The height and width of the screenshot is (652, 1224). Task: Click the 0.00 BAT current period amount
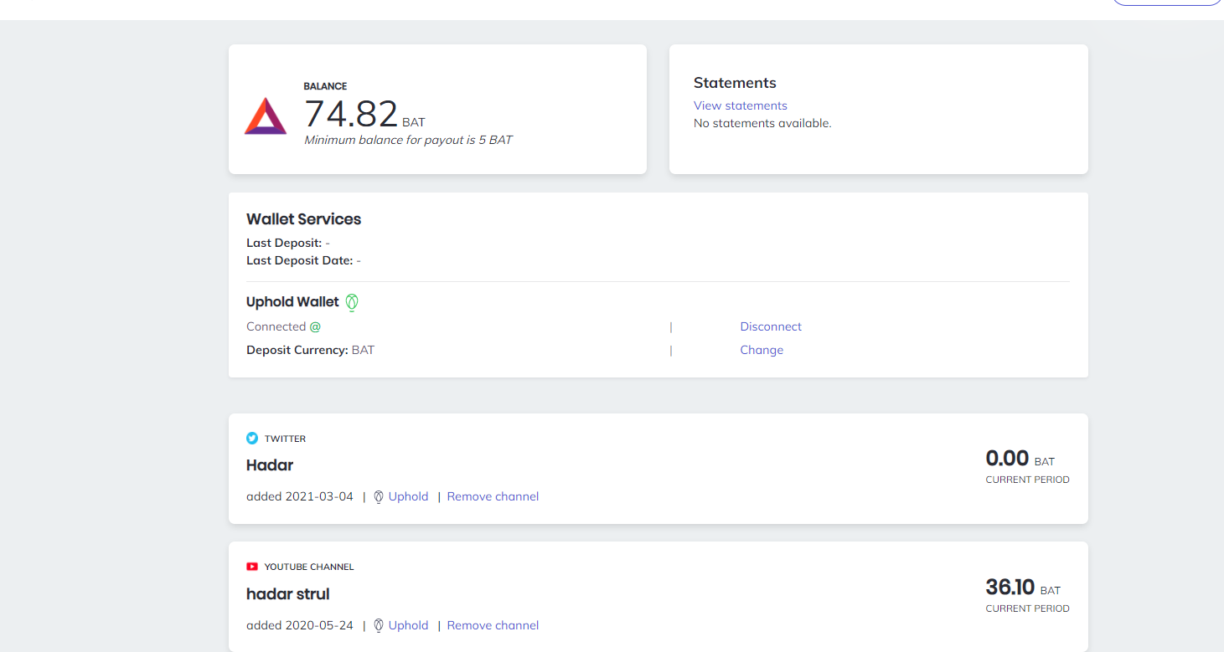pyautogui.click(x=1020, y=459)
